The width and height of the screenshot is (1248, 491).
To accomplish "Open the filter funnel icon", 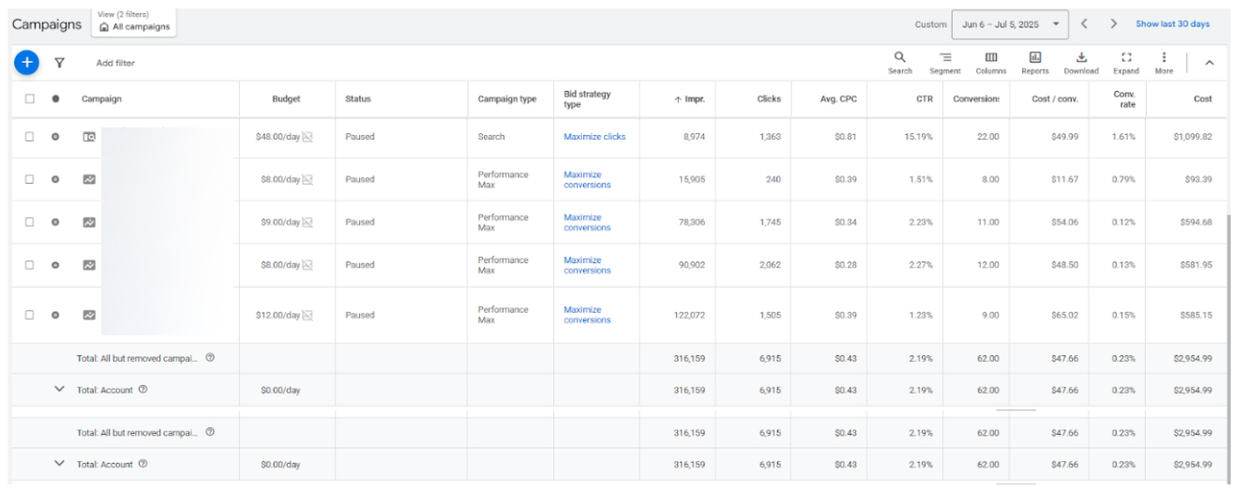I will tap(59, 63).
